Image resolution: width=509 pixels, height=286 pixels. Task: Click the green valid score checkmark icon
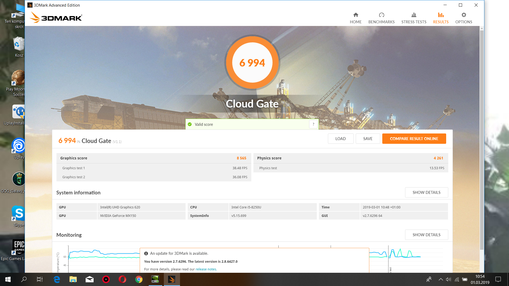190,124
